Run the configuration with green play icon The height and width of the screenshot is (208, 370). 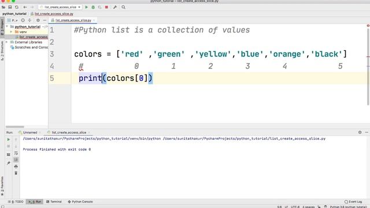87,8
